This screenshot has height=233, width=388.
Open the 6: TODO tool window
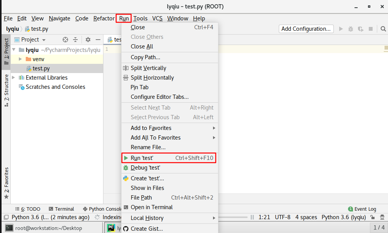[x=28, y=209]
